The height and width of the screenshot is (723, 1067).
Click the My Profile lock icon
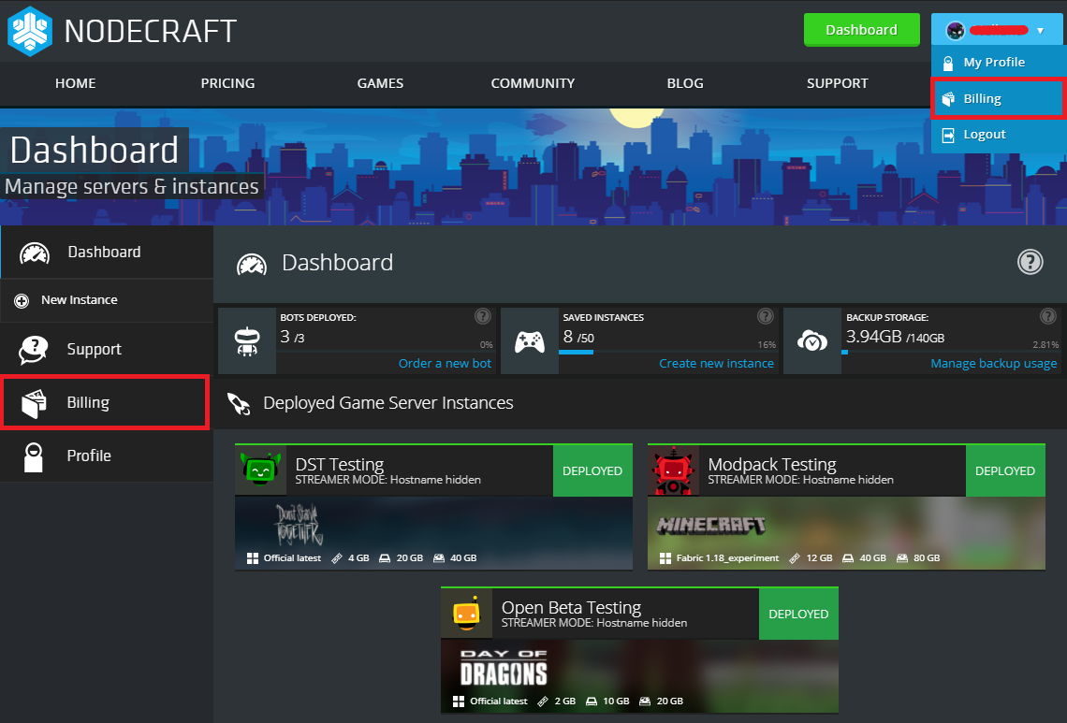coord(948,64)
